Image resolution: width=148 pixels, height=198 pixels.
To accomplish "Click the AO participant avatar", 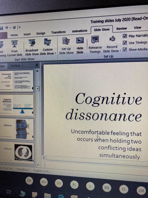I will [x=44, y=182].
